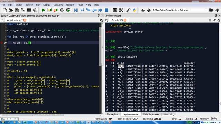221x124 pixels.
Task: Open working directory path dropdown
Action: point(206,10)
